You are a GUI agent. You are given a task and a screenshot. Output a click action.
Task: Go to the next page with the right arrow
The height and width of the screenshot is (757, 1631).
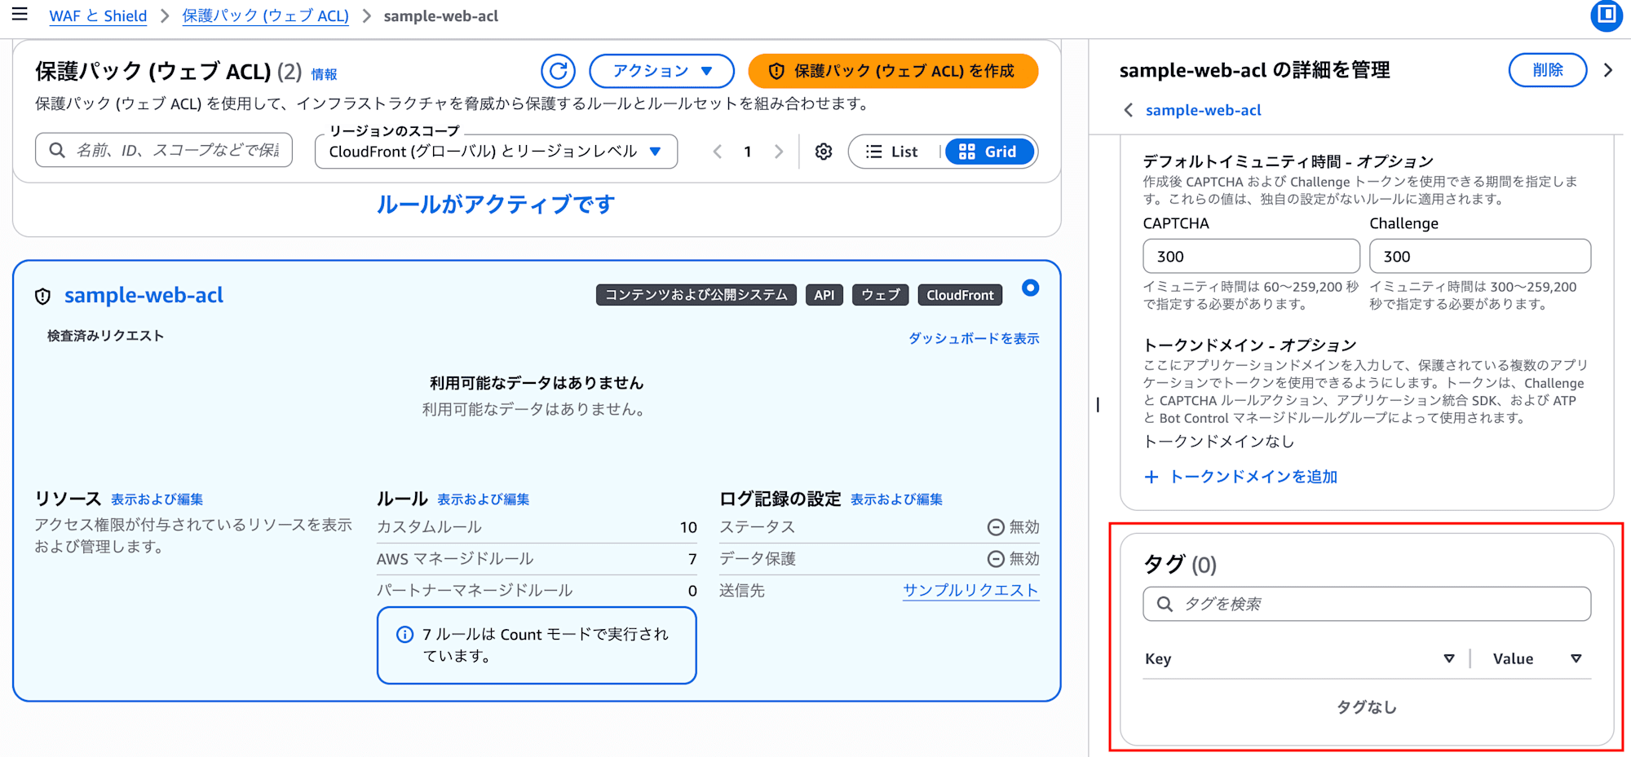pos(780,151)
